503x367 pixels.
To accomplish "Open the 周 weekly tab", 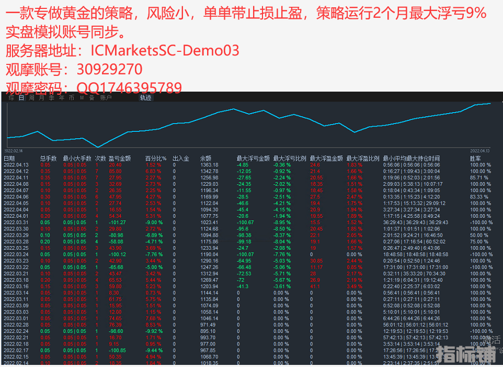I will pos(31,97).
